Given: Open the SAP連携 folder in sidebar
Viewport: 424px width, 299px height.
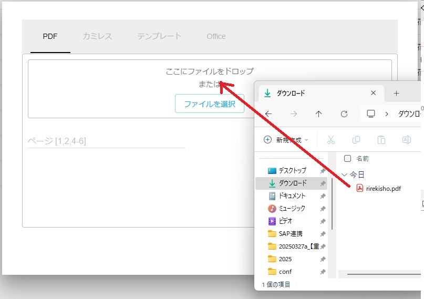Looking at the screenshot, I should [290, 234].
